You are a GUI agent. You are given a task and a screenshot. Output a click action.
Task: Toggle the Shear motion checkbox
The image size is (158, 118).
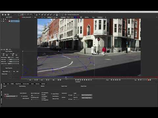[x=42, y=98]
